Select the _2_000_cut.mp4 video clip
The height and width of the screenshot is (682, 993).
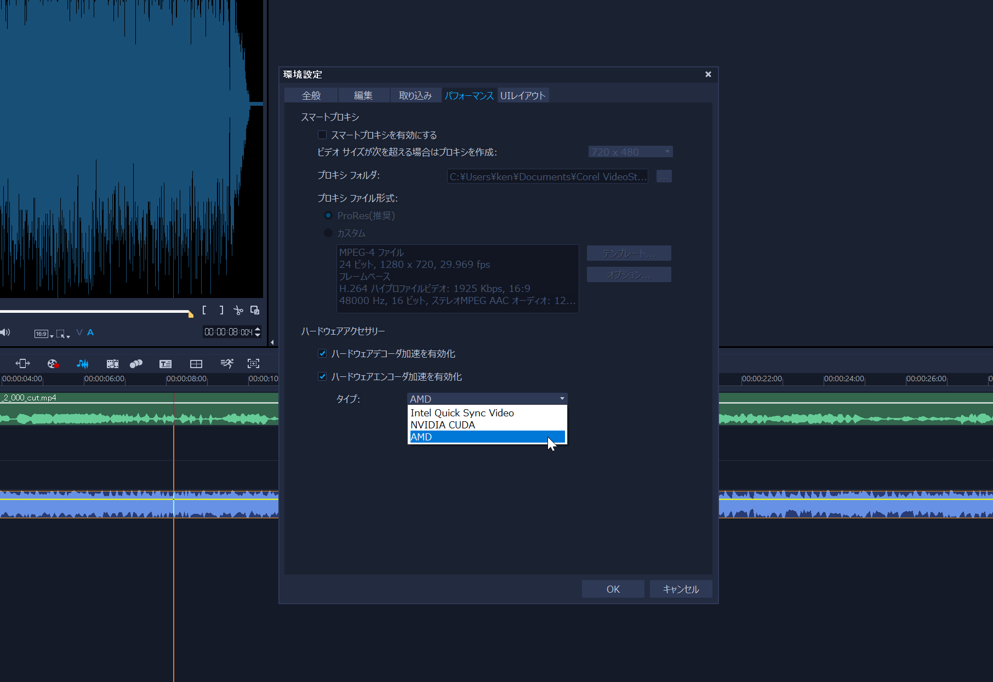tap(139, 409)
